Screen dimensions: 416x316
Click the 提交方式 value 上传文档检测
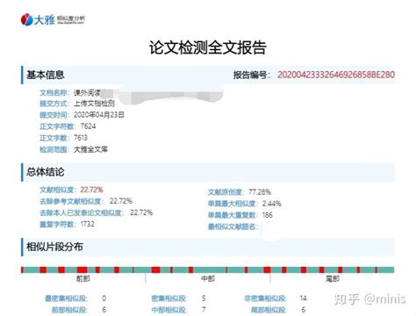tap(94, 104)
